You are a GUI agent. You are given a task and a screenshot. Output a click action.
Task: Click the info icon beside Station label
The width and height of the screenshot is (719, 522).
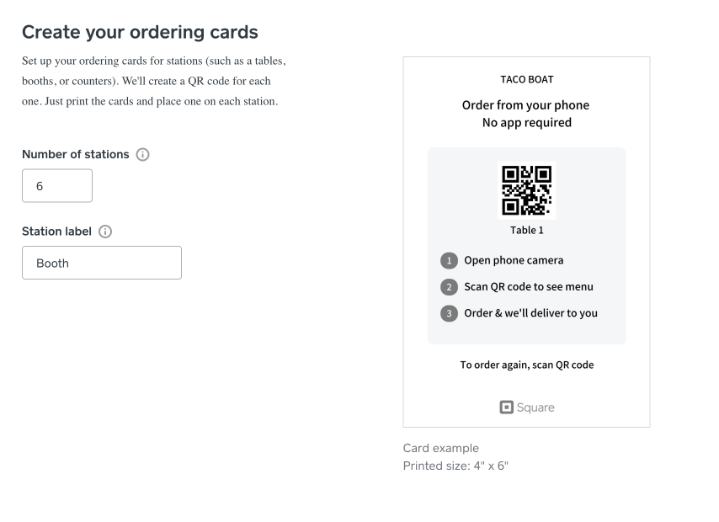tap(105, 232)
